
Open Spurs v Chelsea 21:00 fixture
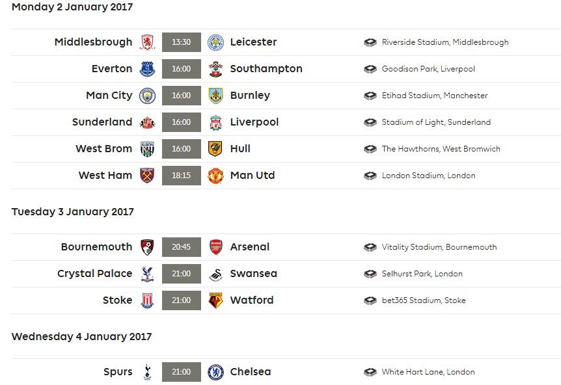182,372
